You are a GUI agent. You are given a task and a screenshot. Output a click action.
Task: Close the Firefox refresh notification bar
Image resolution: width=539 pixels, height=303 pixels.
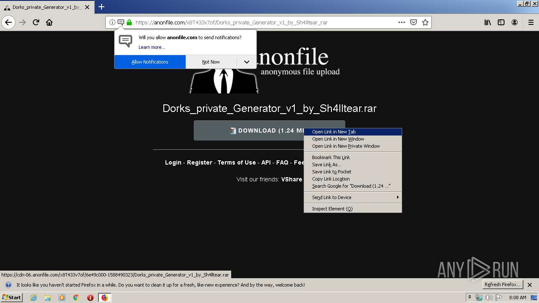click(x=530, y=285)
